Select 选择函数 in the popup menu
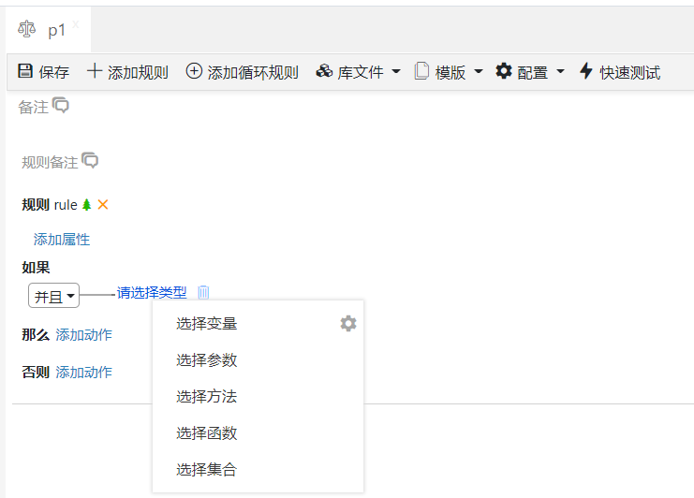694x498 pixels. 207,433
